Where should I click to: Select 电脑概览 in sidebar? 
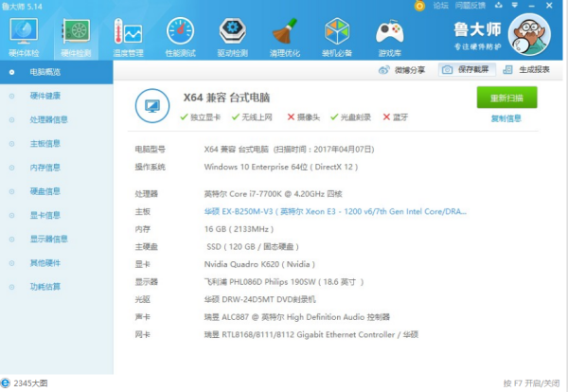pos(57,72)
